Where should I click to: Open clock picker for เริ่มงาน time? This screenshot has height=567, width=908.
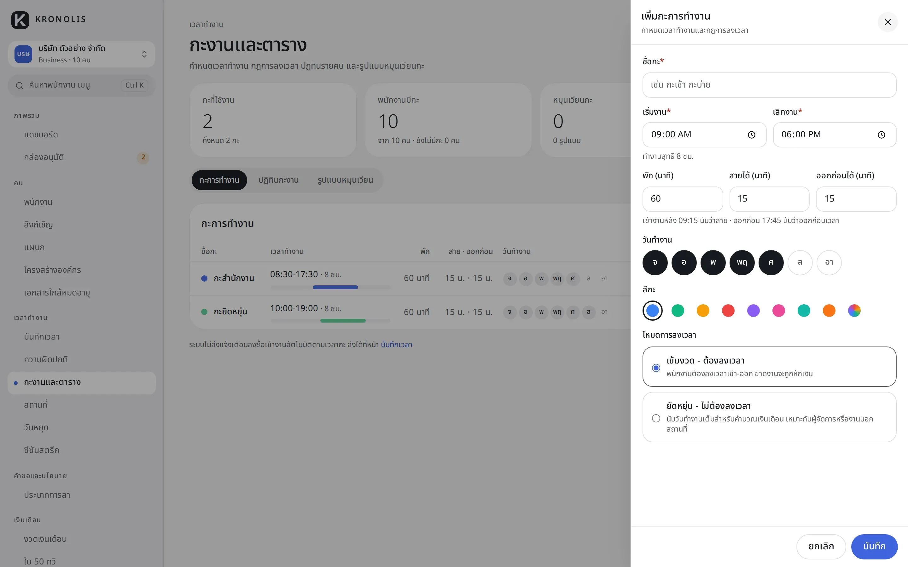751,135
